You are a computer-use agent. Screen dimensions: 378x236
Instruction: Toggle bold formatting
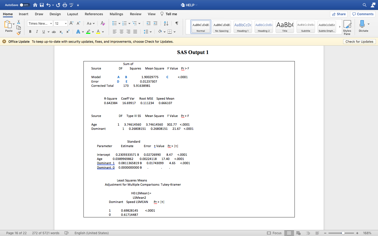point(30,32)
